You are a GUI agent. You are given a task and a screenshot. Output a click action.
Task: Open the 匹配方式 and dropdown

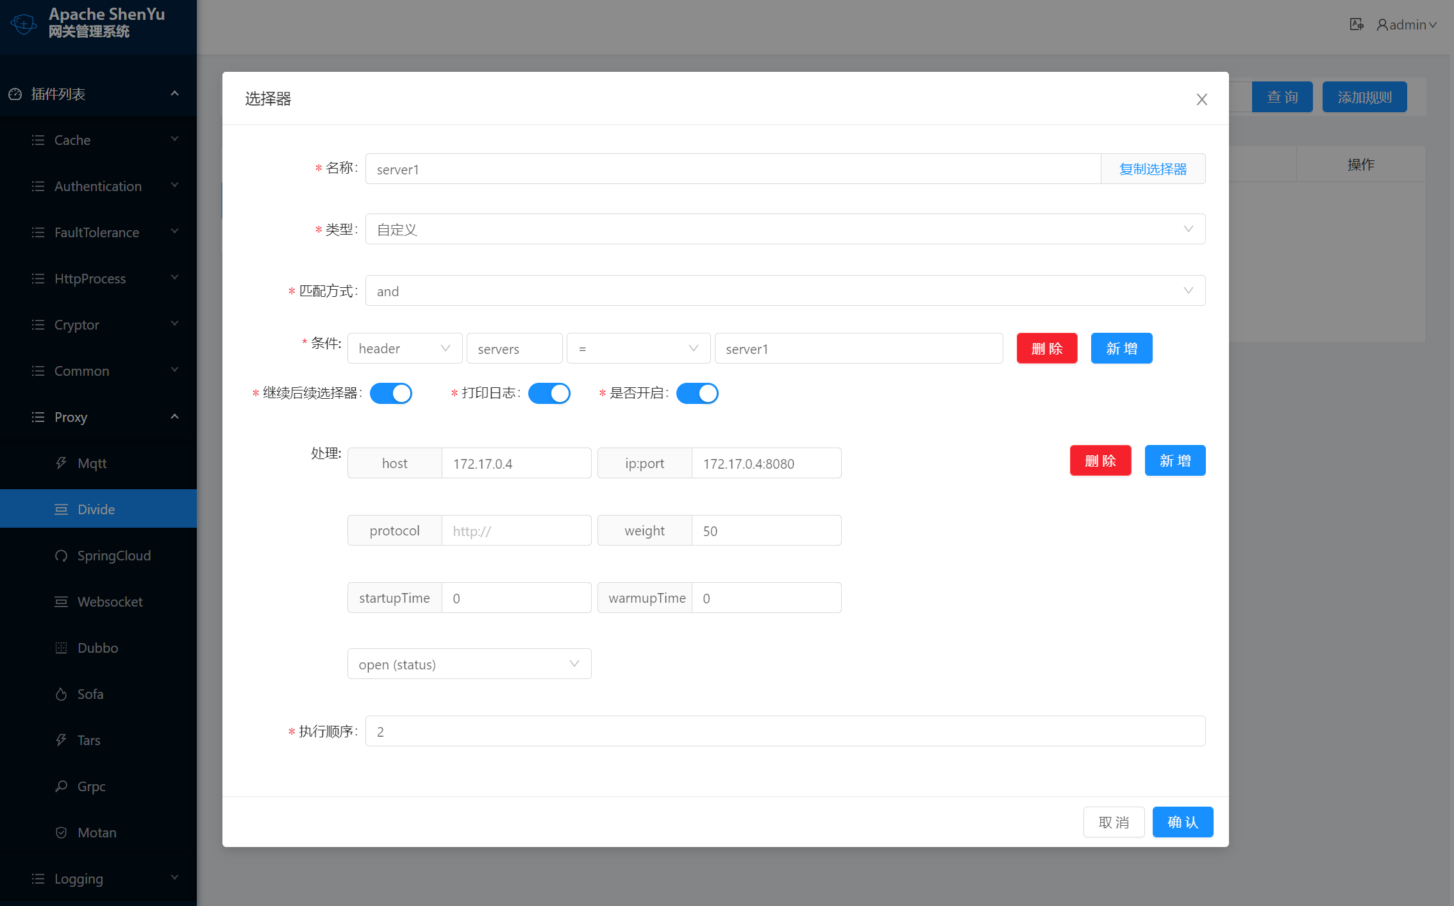[785, 290]
